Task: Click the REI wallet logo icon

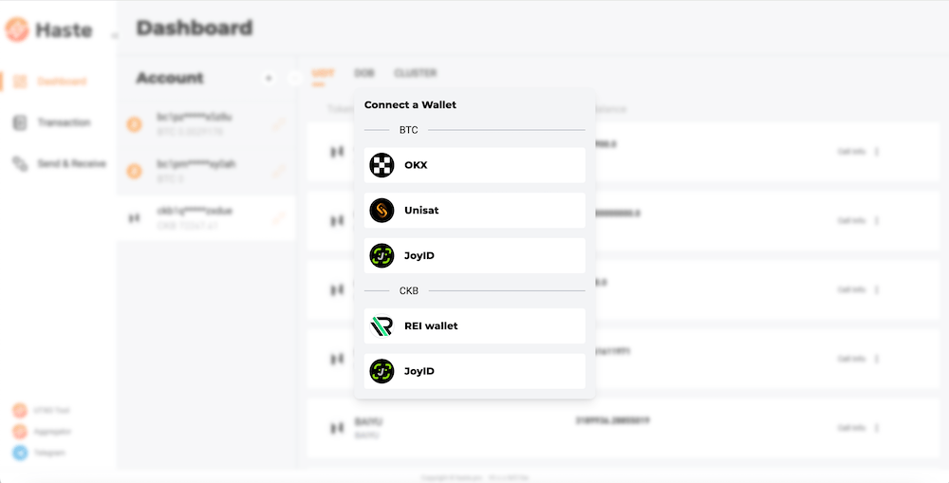Action: pos(381,325)
